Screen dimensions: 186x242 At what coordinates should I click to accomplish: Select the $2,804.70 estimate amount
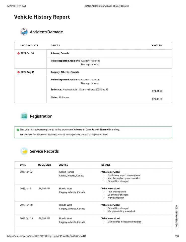point(157,91)
